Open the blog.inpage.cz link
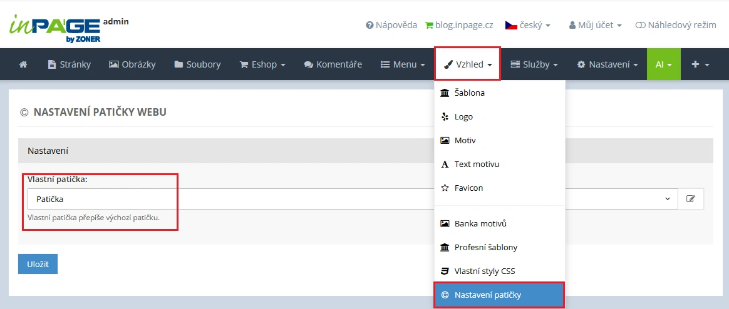The image size is (729, 309). (459, 25)
